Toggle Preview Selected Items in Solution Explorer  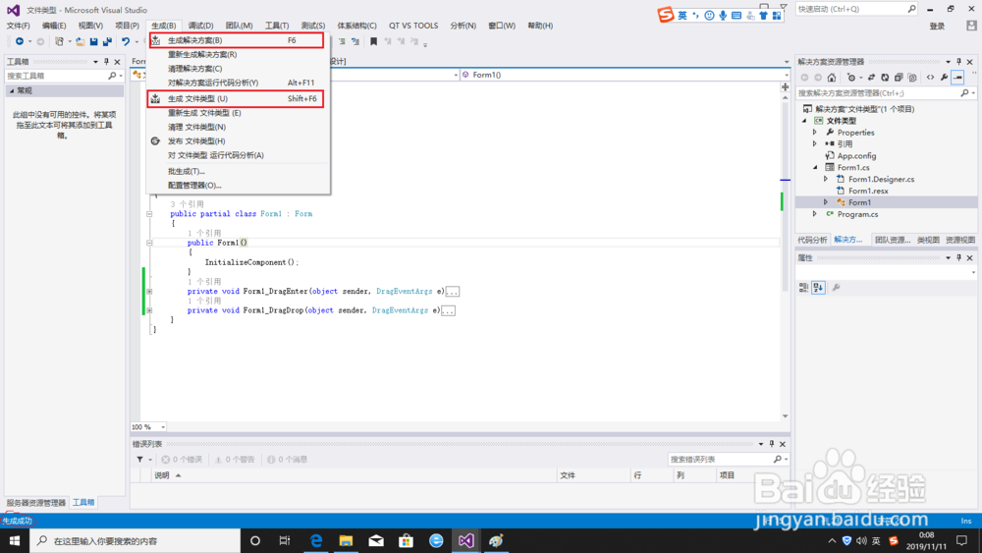point(957,78)
